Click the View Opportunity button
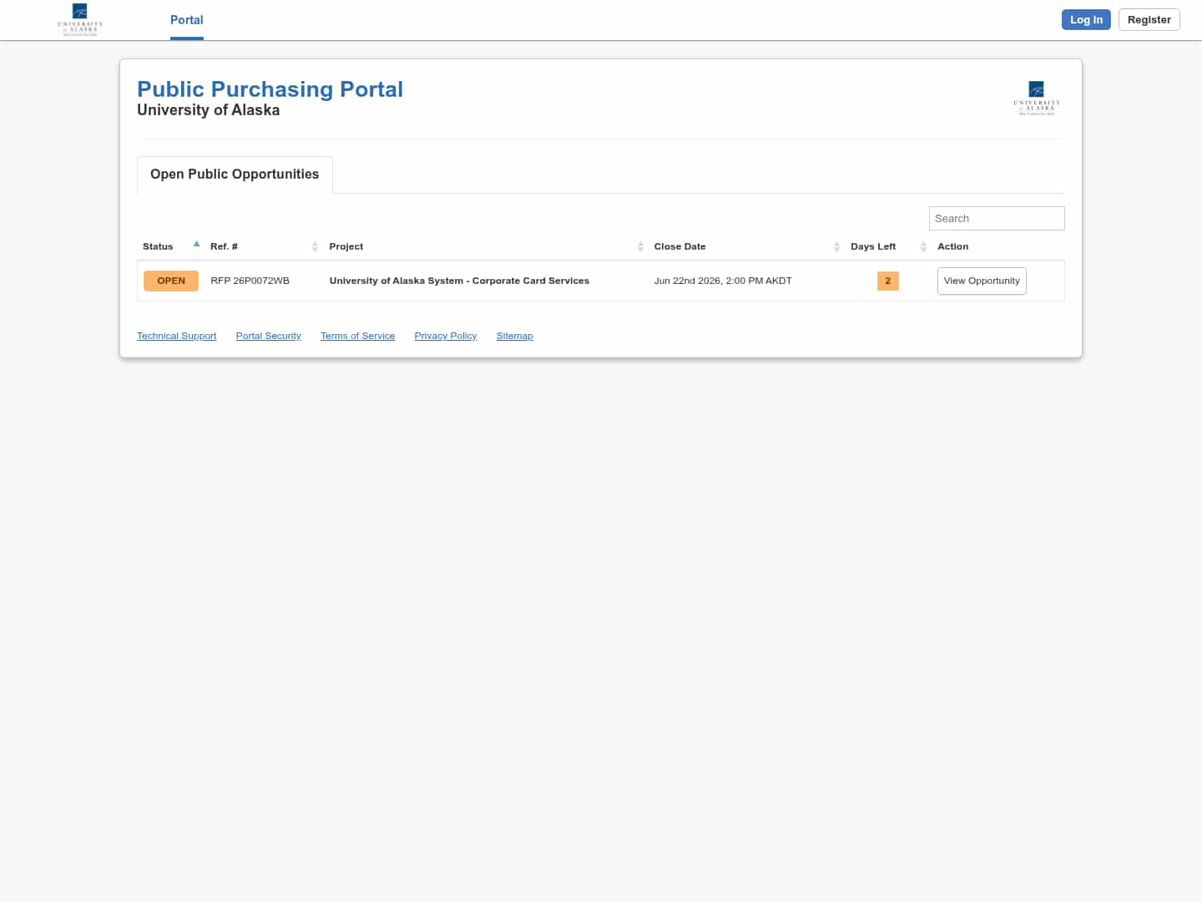 coord(982,281)
